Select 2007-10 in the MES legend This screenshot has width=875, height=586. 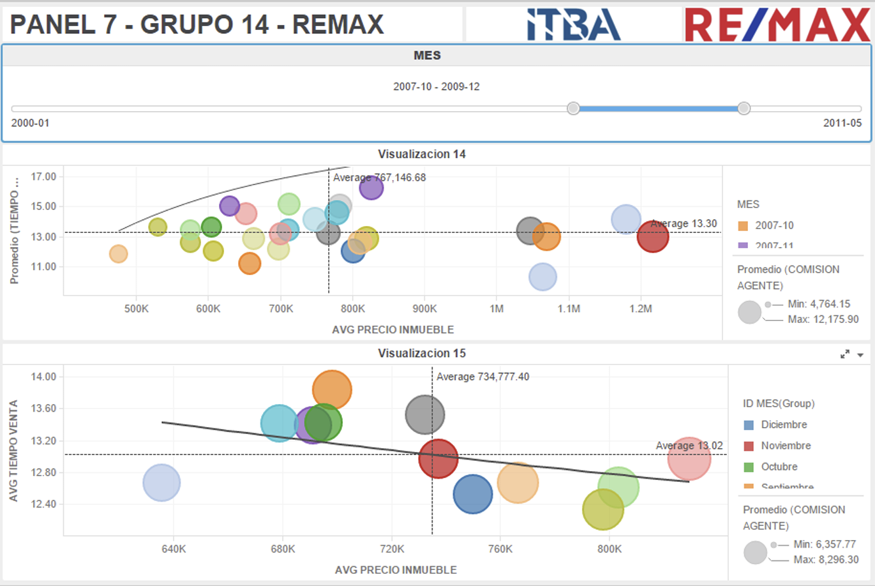[774, 225]
